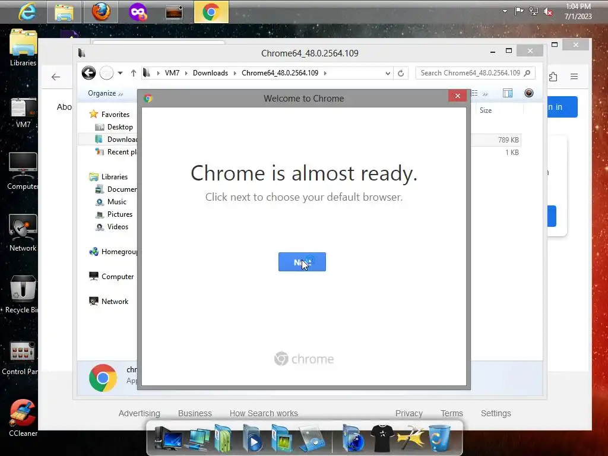Click the Privacy link in the browser footer
The width and height of the screenshot is (608, 456).
point(408,413)
